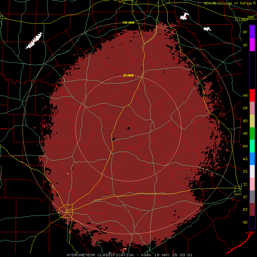The image size is (257, 257).
Task: Pick the HR green legend swatch
Action: click(x=252, y=133)
